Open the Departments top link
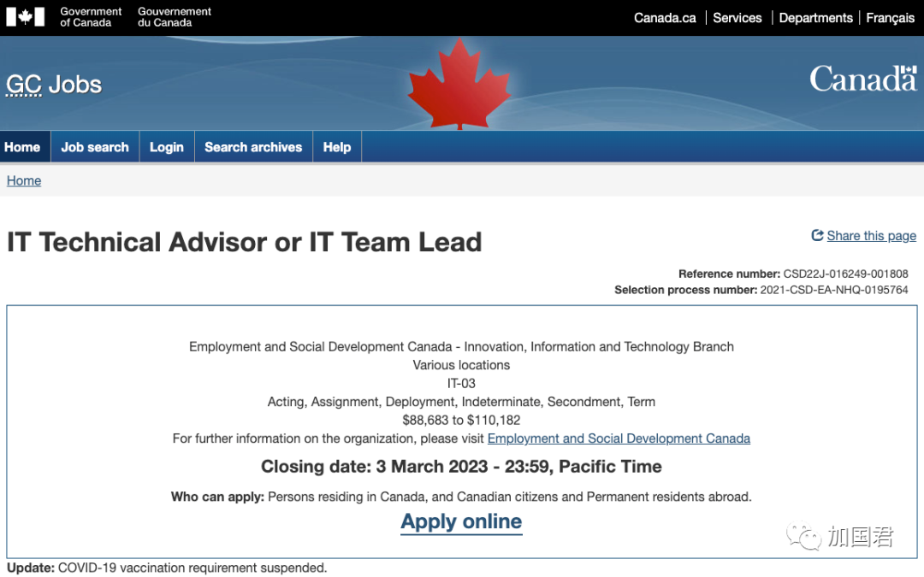Image resolution: width=924 pixels, height=577 pixels. [x=815, y=18]
